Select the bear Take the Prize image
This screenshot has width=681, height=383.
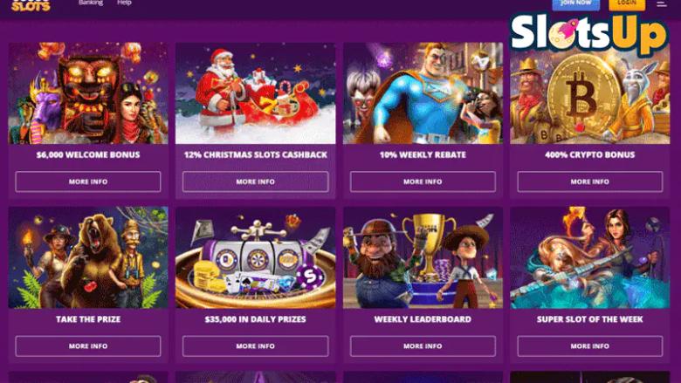88,257
